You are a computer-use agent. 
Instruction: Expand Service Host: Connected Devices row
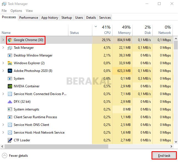point(3,94)
